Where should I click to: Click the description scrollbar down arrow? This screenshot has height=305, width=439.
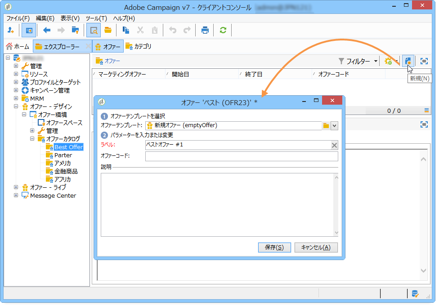tap(336, 233)
